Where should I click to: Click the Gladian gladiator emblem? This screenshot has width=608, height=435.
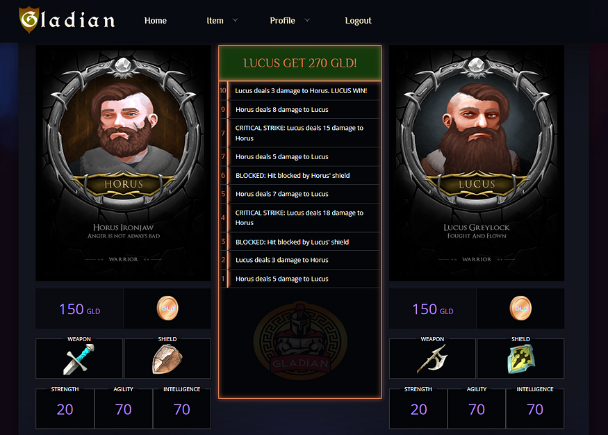pos(300,340)
